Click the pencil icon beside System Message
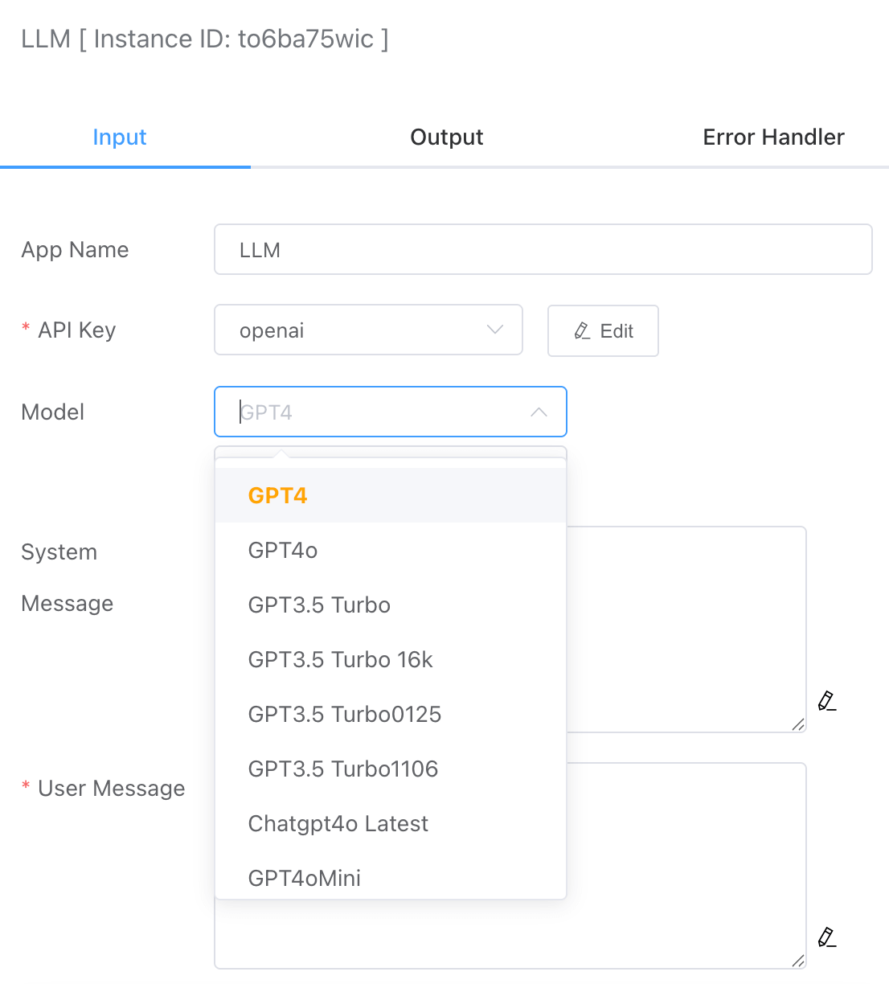This screenshot has height=984, width=889. point(827,701)
